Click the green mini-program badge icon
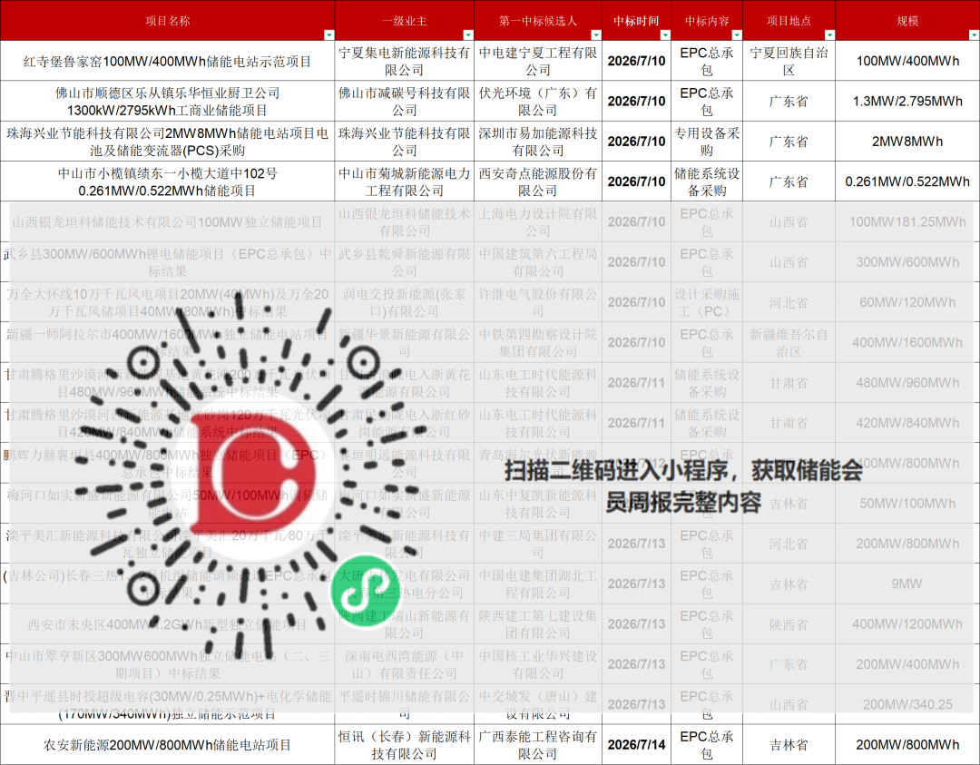 [366, 591]
